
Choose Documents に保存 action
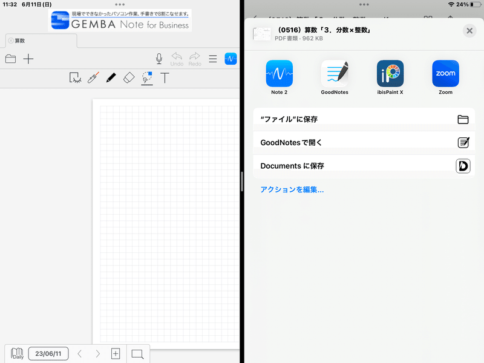pyautogui.click(x=364, y=166)
